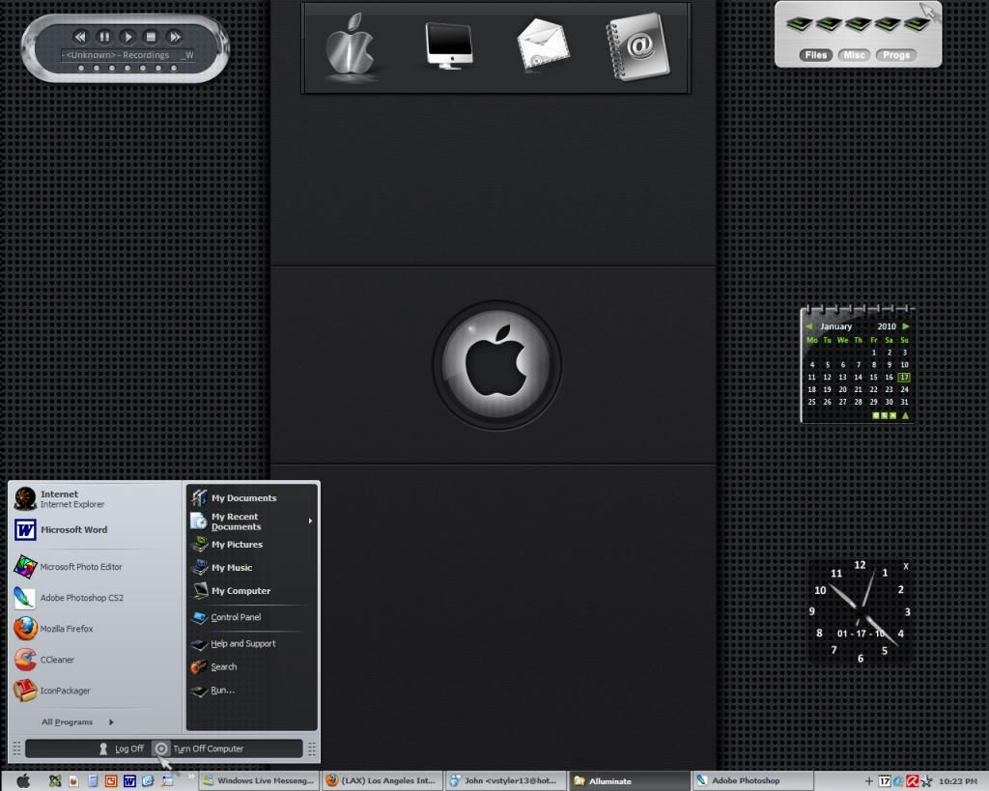This screenshot has height=791, width=989.
Task: Open the iMac computer icon in top dock
Action: 448,45
